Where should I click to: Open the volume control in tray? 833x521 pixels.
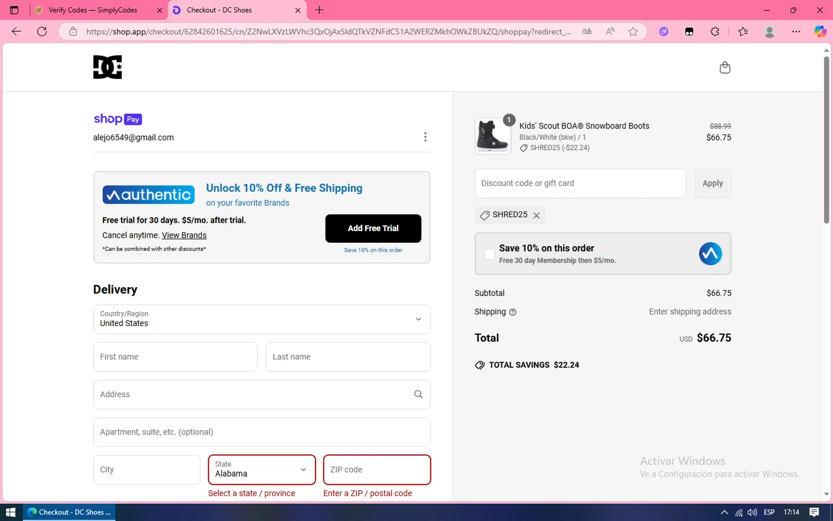coord(752,512)
